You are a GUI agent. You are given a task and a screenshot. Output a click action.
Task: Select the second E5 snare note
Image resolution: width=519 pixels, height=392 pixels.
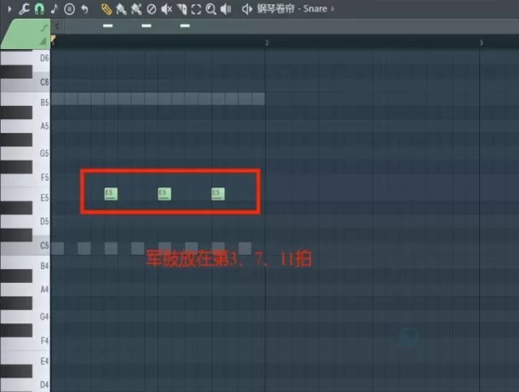click(164, 194)
